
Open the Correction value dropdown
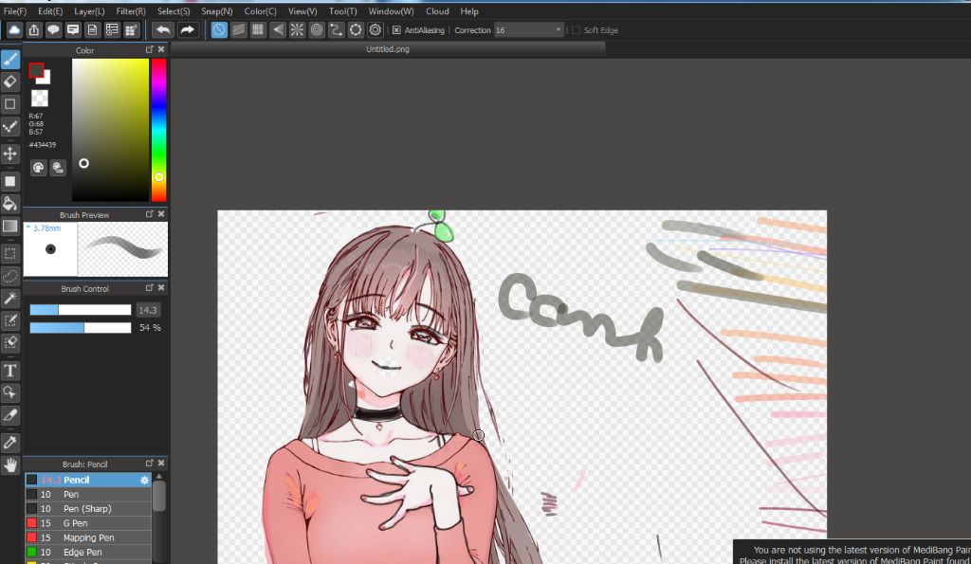[x=529, y=29]
